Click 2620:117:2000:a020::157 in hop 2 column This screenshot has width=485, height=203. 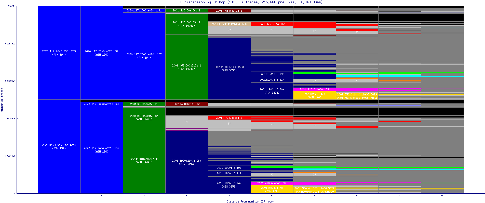(102, 150)
